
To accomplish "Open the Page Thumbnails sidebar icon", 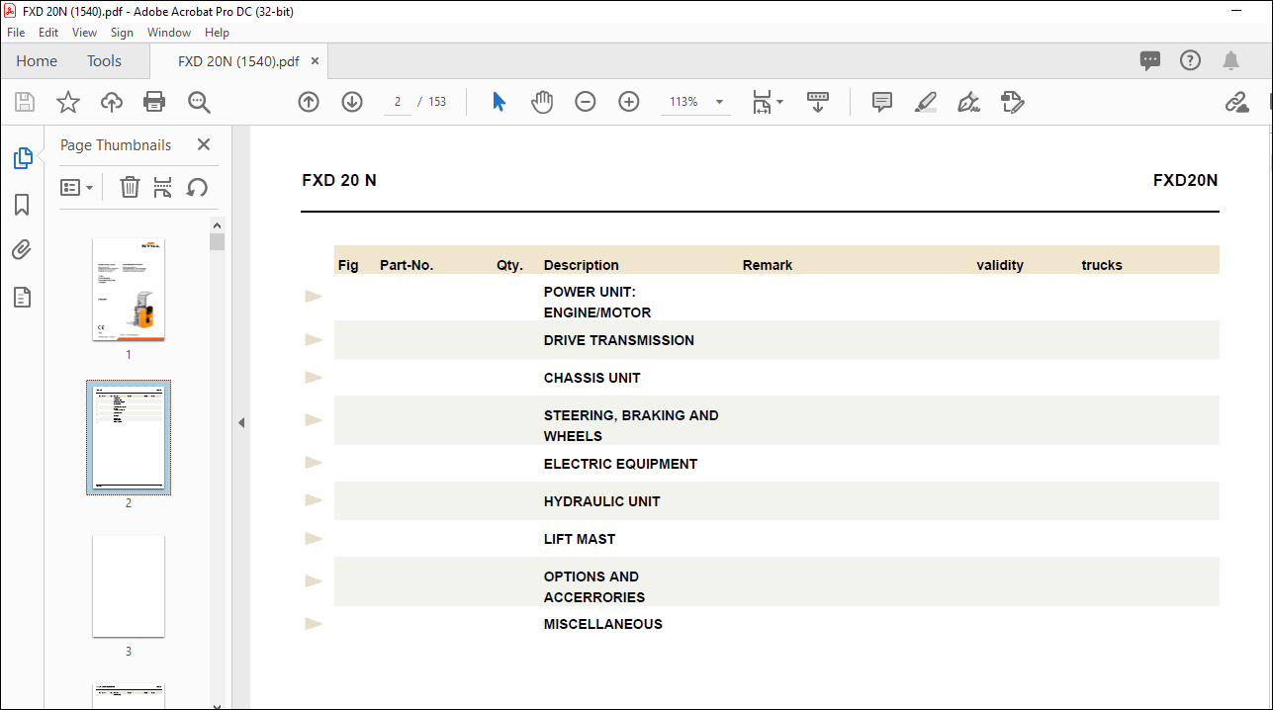I will (22, 158).
